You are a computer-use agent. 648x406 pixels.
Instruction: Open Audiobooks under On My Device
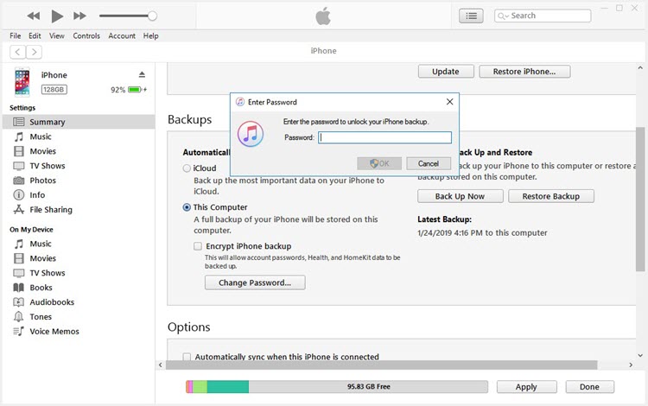pyautogui.click(x=79, y=302)
